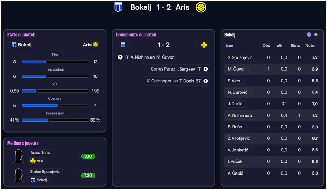Sort the table by xG column
This screenshot has height=190, width=327.
tap(279, 46)
